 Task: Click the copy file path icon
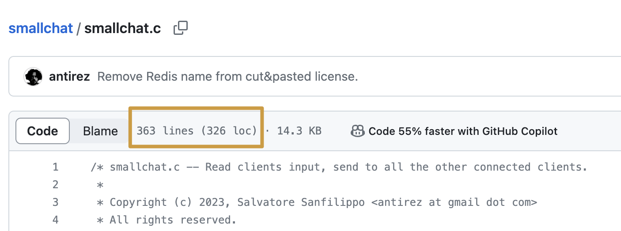point(181,28)
